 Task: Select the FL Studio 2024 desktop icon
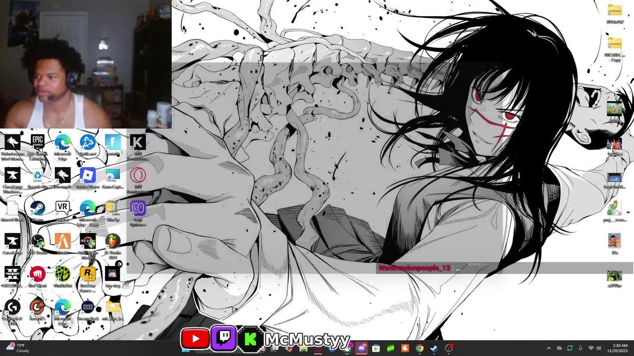113,246
